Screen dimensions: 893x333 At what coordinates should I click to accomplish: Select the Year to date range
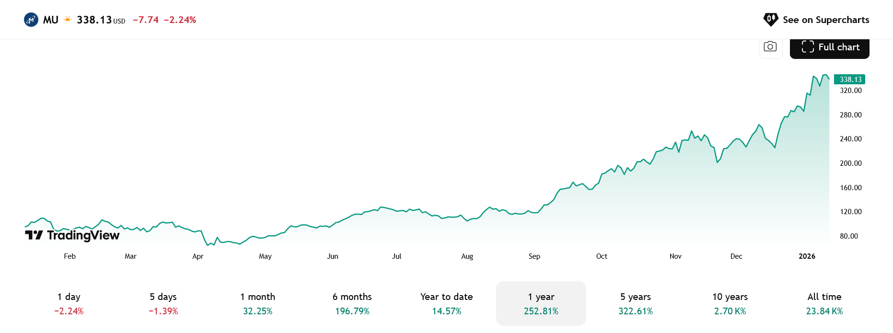coord(447,304)
